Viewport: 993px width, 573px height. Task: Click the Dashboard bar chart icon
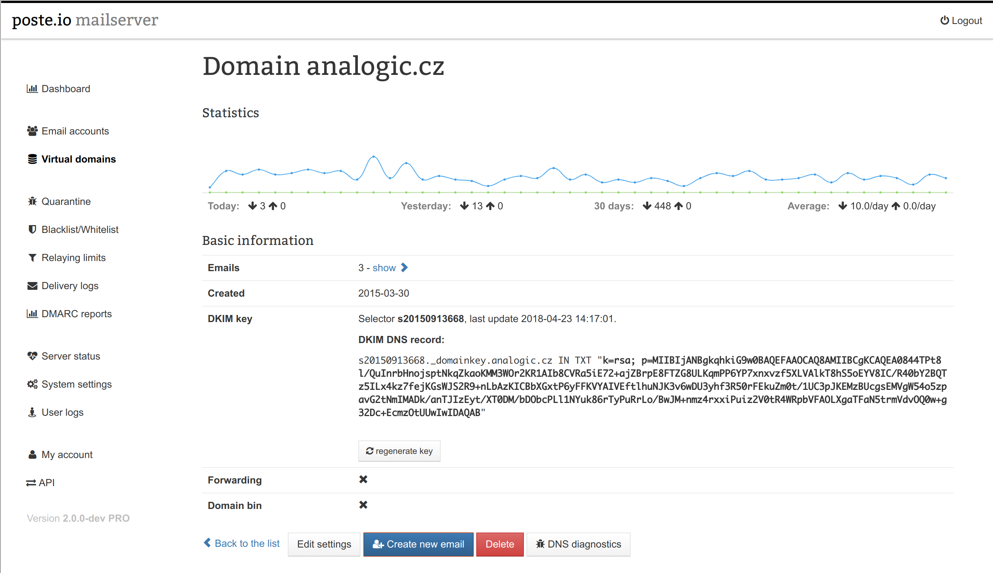[x=32, y=88]
